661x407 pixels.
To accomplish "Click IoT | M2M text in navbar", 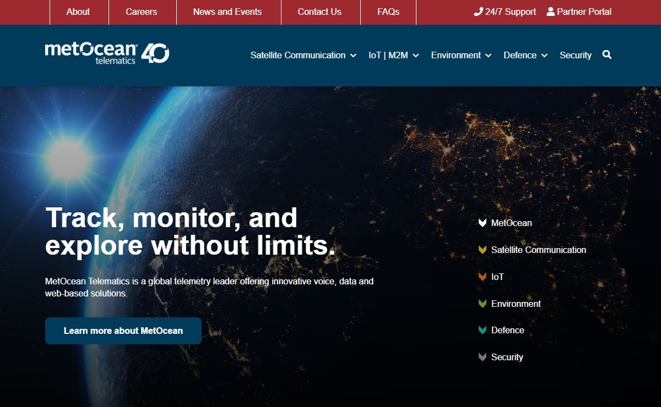I will click(388, 55).
